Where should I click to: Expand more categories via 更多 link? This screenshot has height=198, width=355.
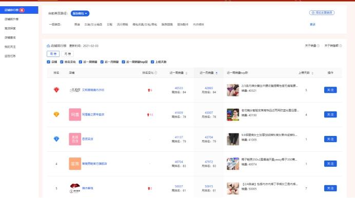(312, 25)
